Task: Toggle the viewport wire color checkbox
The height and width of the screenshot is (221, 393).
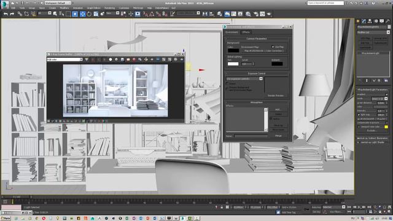Action: point(359,127)
